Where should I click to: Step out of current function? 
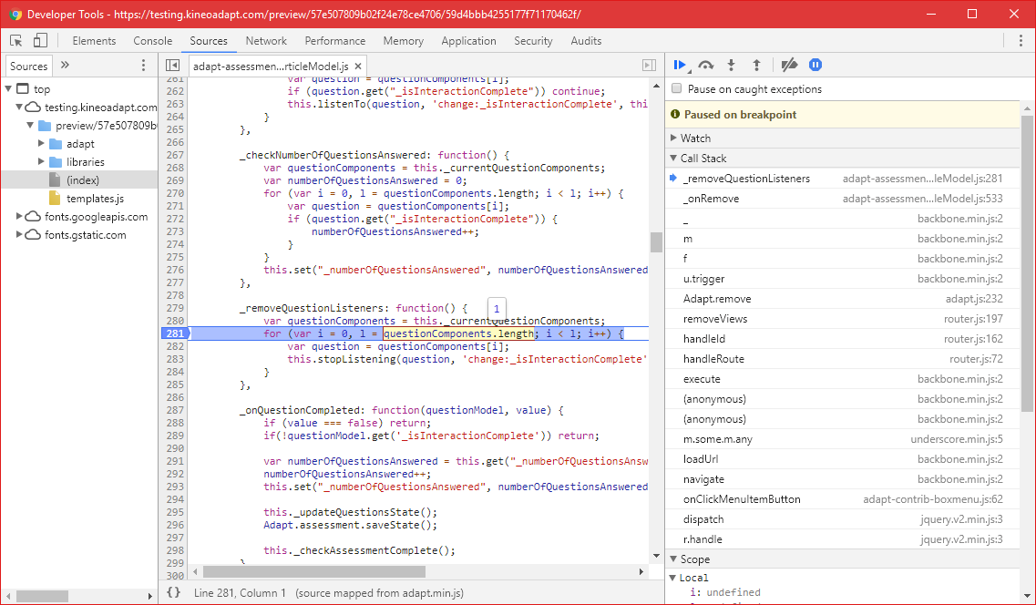click(756, 65)
